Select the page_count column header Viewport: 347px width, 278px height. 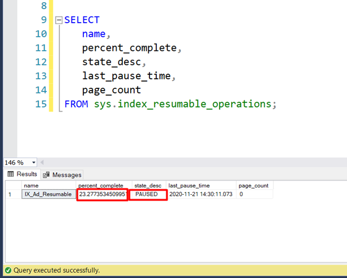255,186
